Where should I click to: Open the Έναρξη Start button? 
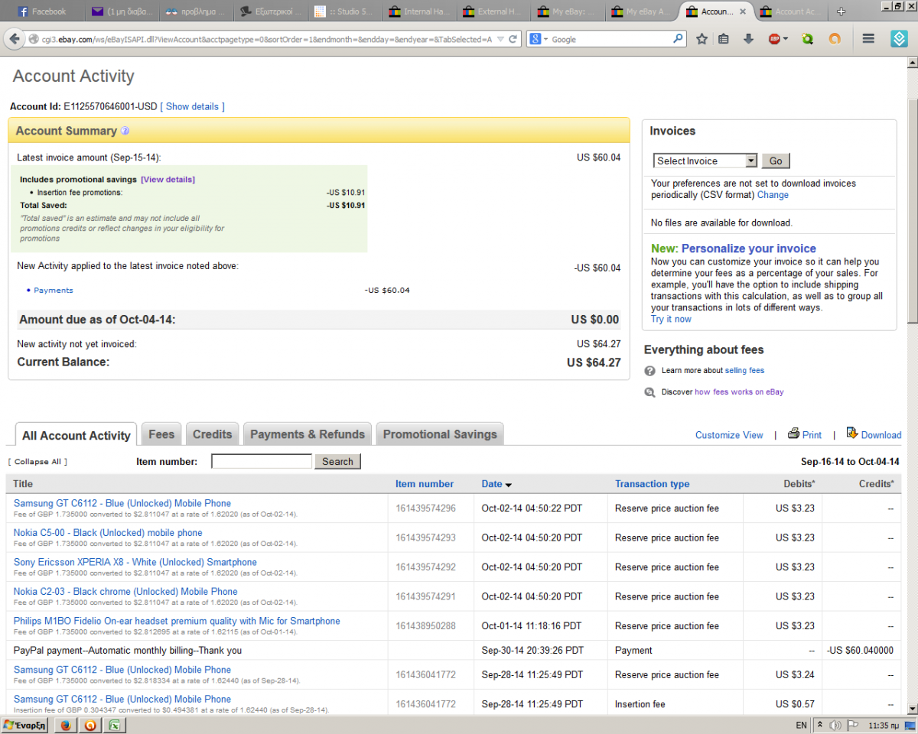coord(24,725)
